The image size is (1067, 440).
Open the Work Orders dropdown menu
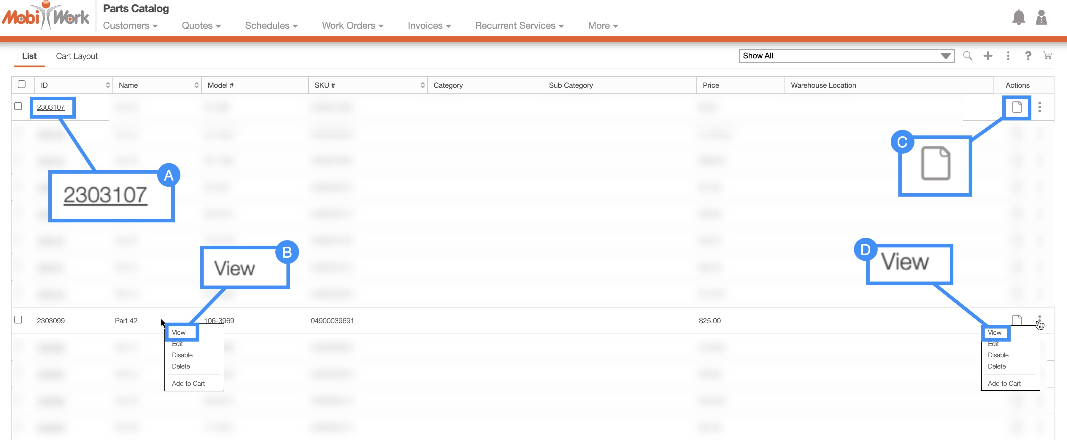tap(353, 26)
